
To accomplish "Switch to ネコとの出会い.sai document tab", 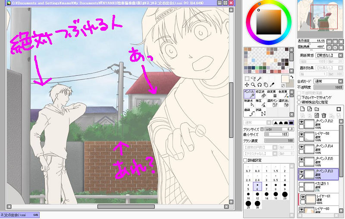I will point(19,215).
